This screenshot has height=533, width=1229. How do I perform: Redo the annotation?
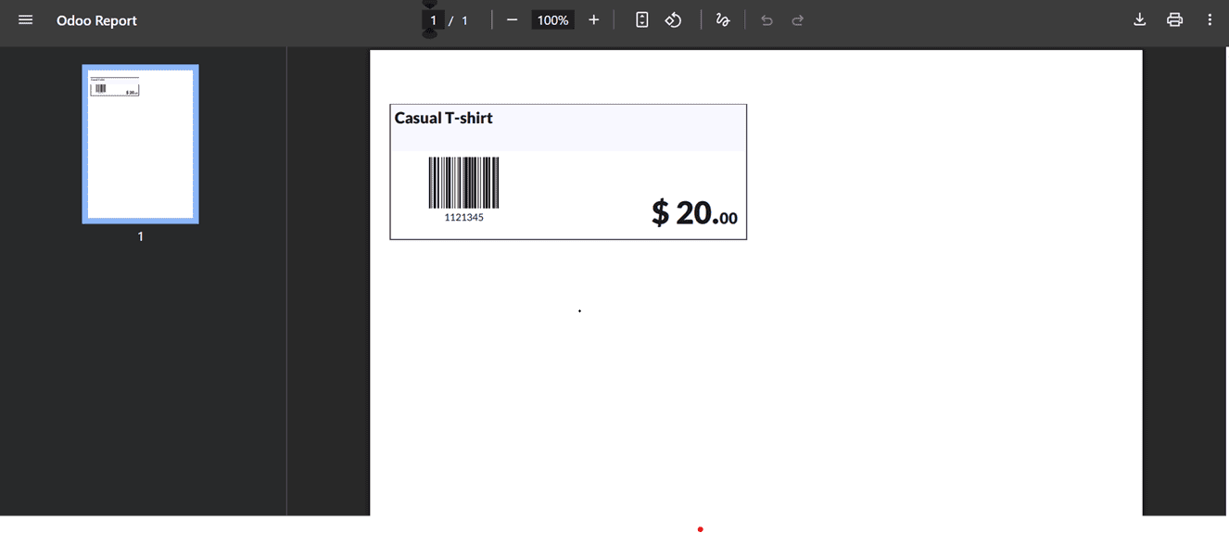798,20
